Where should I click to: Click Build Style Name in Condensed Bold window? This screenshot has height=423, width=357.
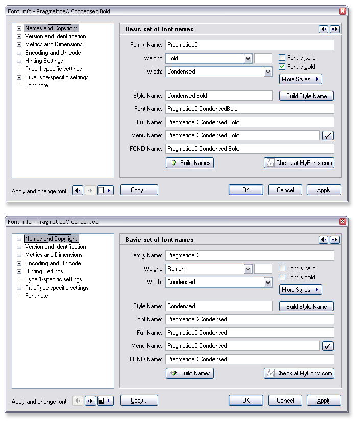pos(306,96)
